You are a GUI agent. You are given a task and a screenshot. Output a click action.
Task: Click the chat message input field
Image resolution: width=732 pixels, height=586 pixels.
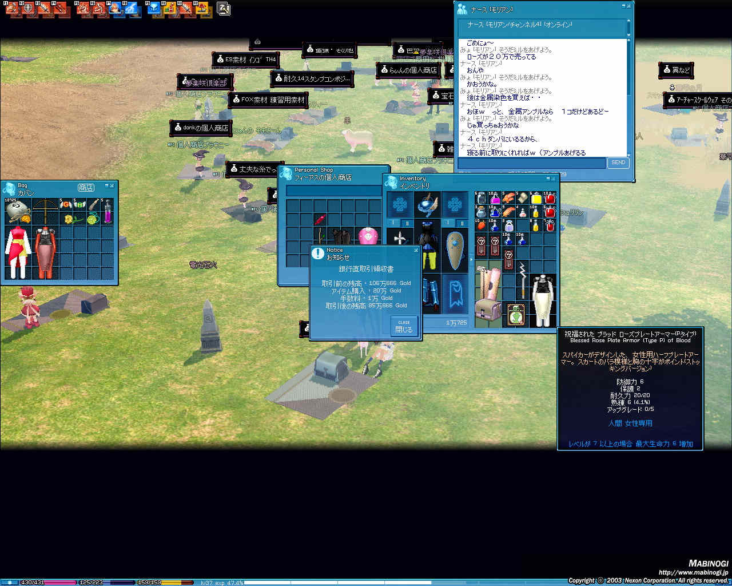531,163
